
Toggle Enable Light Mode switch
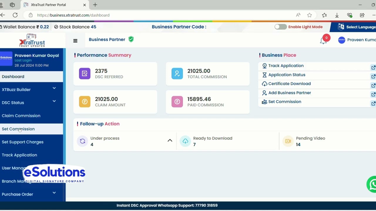tap(281, 27)
